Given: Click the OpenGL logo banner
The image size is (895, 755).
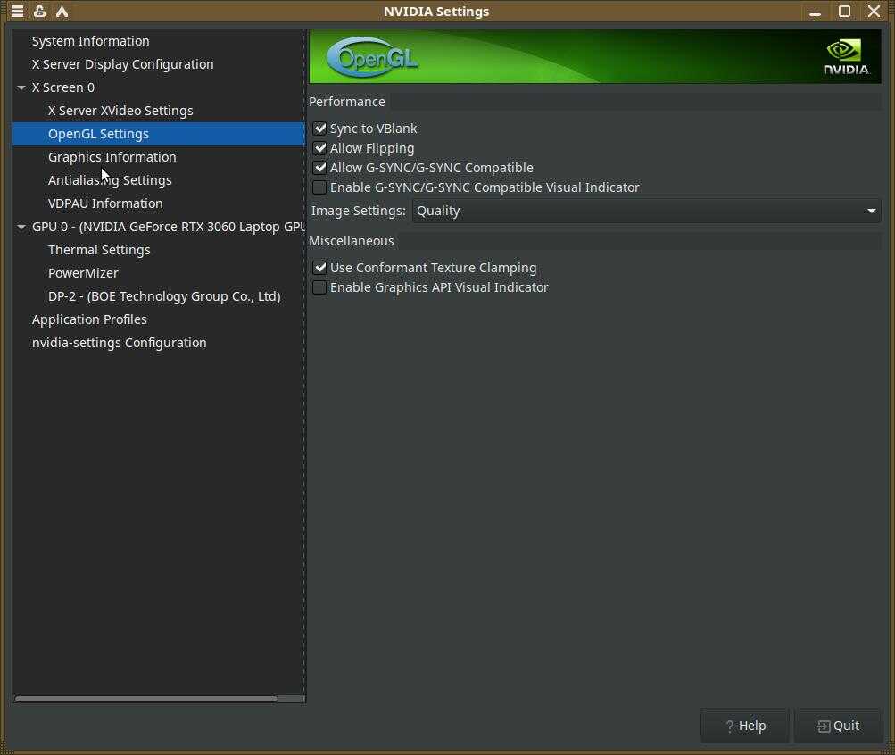Looking at the screenshot, I should coord(372,57).
